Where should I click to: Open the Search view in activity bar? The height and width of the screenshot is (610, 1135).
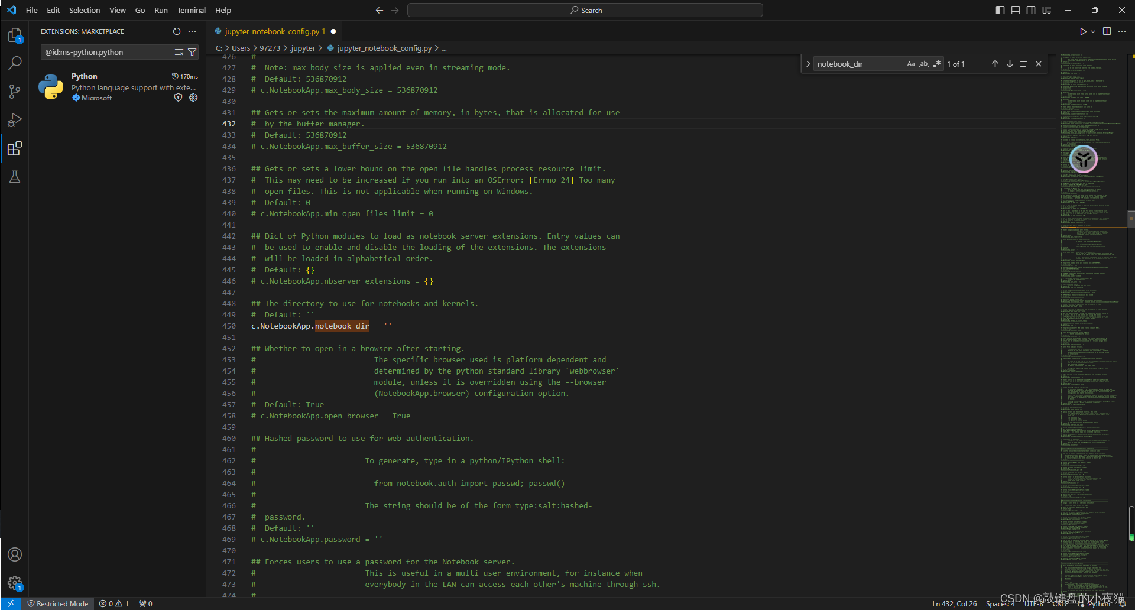[15, 63]
